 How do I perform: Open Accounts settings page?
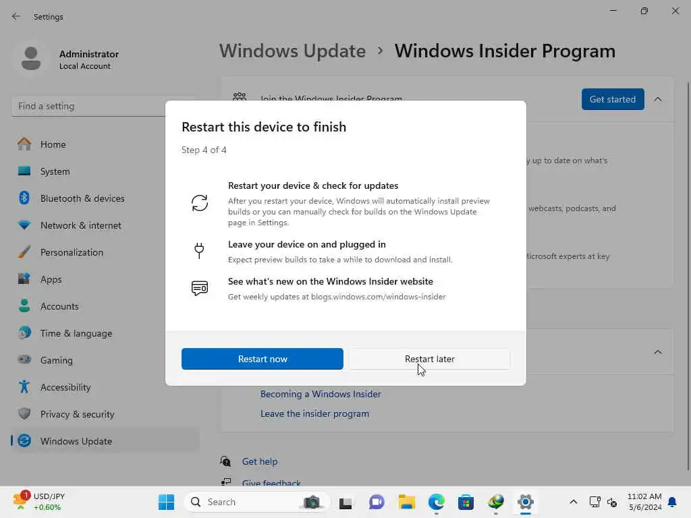tap(105, 306)
